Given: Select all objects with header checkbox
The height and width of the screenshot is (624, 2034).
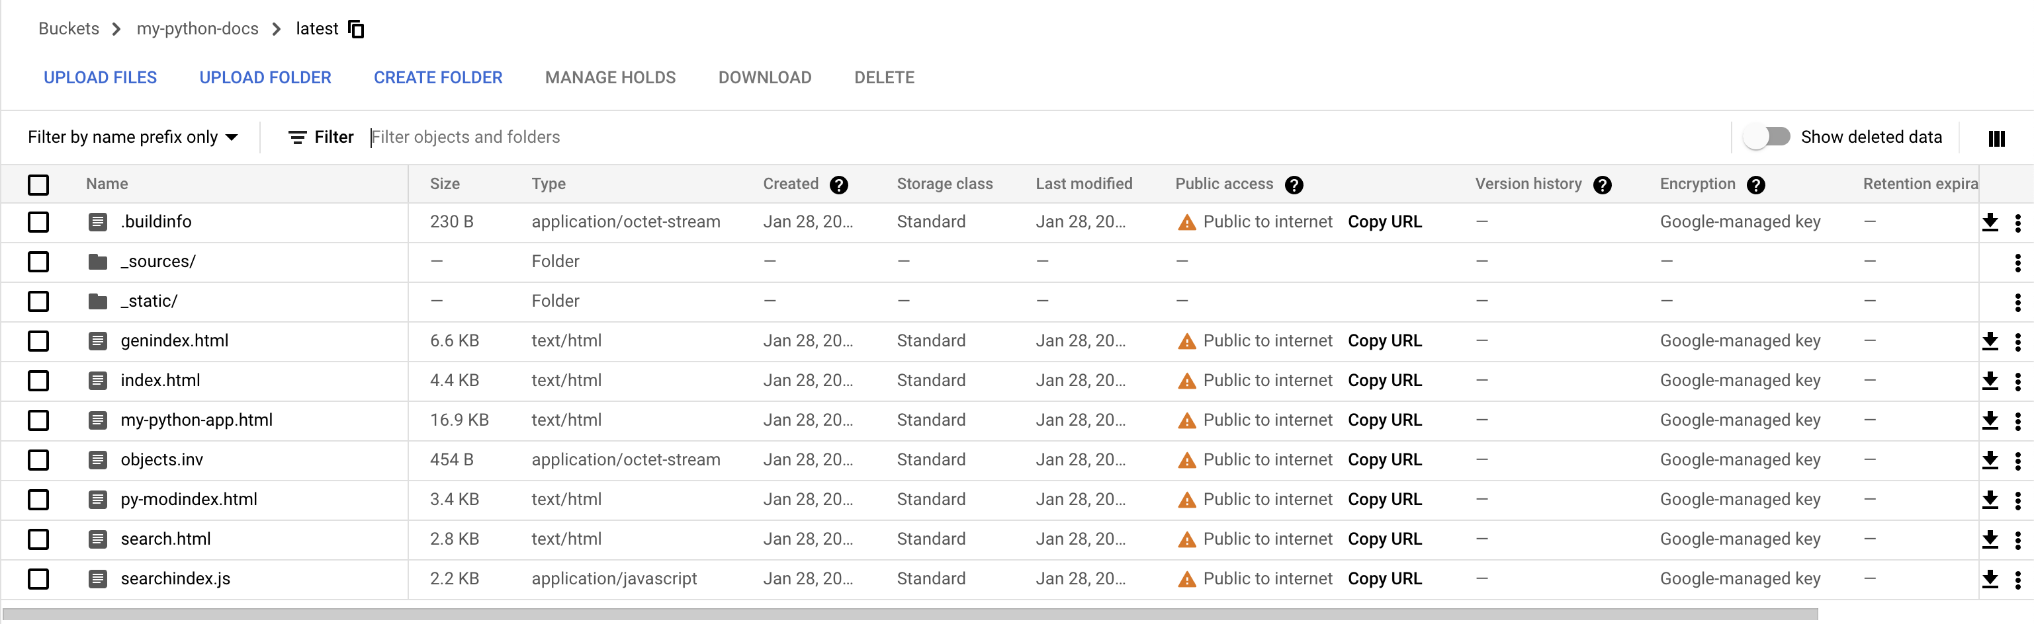Looking at the screenshot, I should [x=38, y=184].
